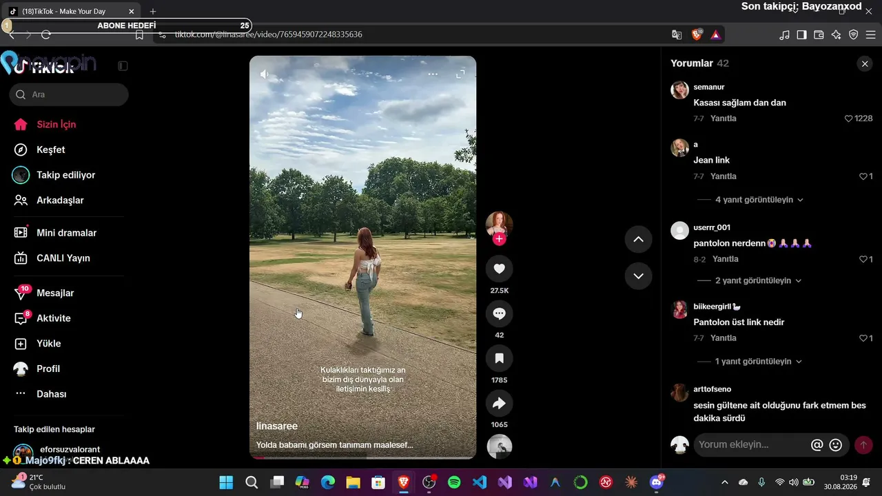Screen dimensions: 882x496
Task: Click the linasaree username on the video
Action: [x=277, y=426]
